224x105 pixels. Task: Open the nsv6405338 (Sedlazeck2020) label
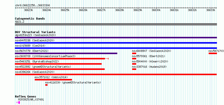point(35,40)
